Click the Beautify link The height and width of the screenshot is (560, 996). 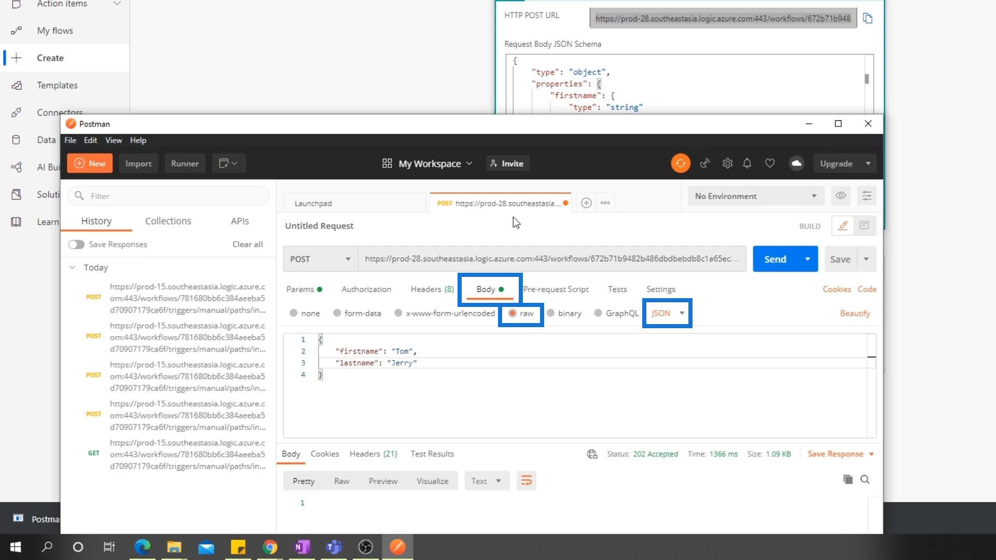point(855,313)
